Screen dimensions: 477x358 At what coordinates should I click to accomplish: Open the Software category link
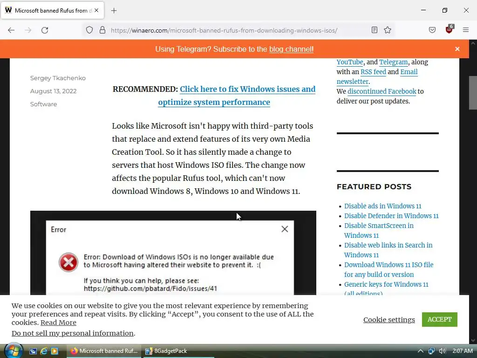coord(43,104)
